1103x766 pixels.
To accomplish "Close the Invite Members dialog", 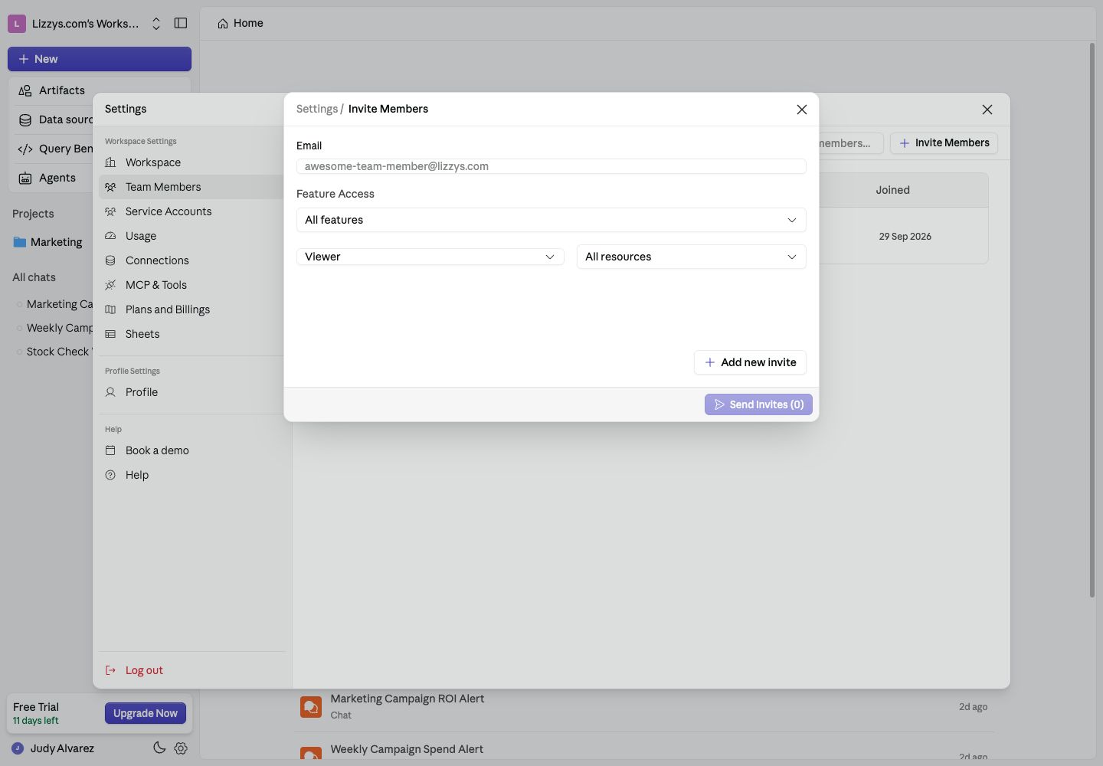I will 802,110.
